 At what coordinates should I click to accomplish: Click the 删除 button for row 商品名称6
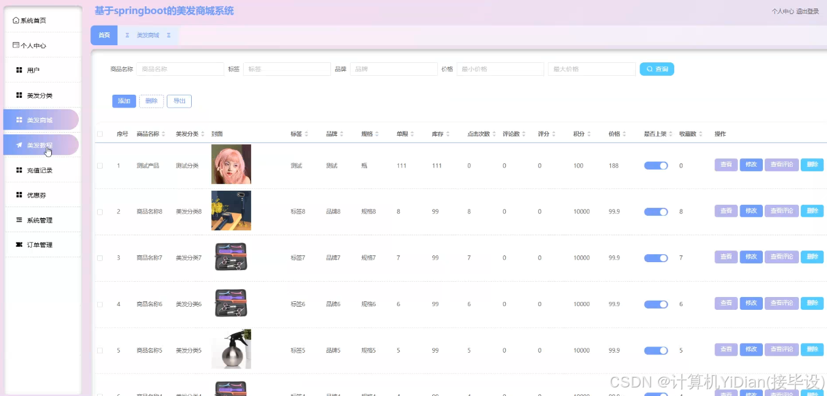coord(812,303)
